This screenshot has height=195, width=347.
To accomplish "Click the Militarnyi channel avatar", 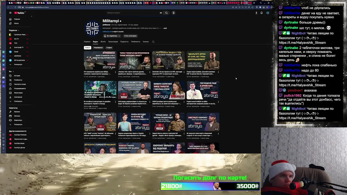I will click(92, 28).
